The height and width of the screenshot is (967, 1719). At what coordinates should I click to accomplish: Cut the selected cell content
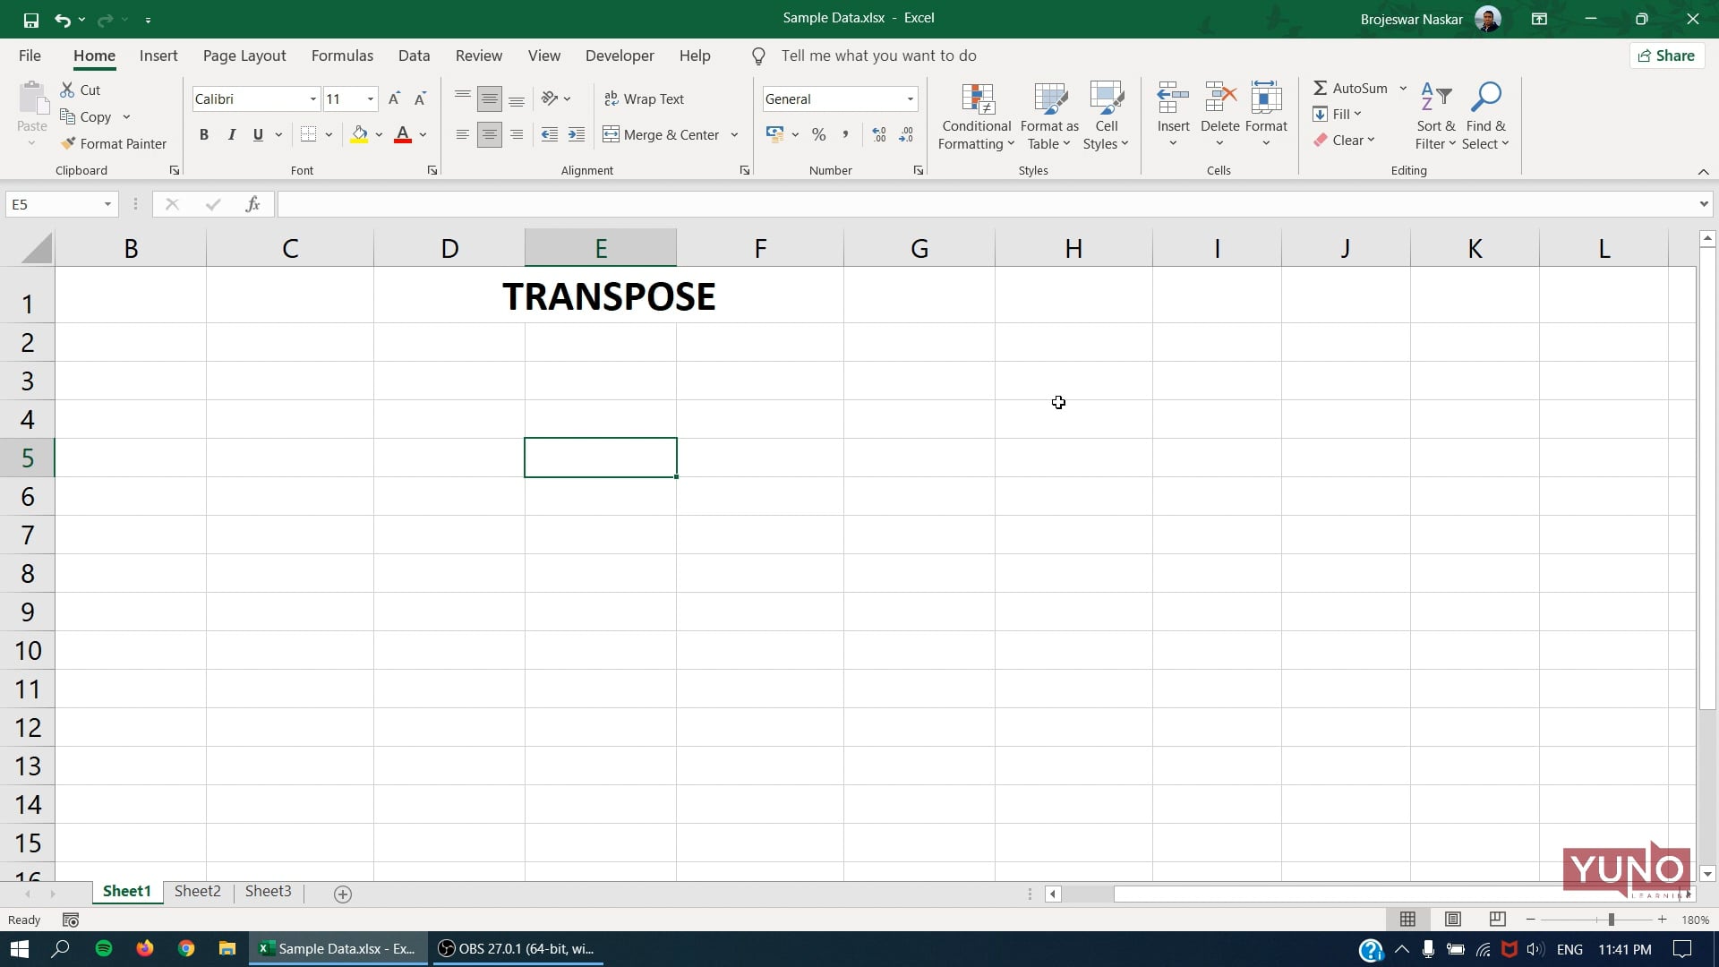(81, 90)
